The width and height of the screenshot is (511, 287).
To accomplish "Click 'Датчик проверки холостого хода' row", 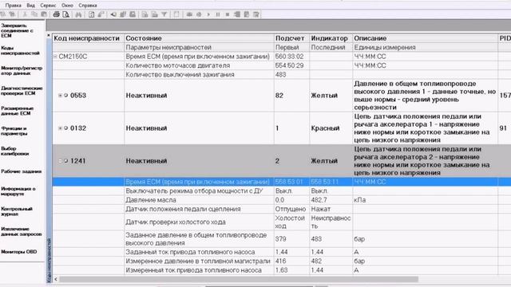I will [282, 222].
